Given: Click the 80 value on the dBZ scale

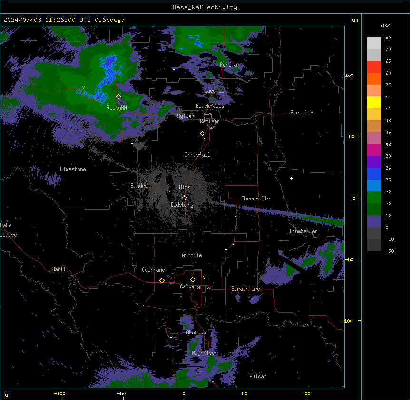Looking at the screenshot, I should click(388, 38).
